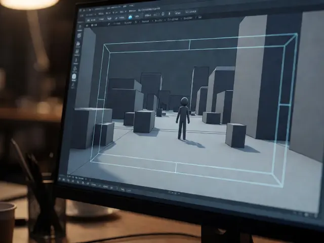324x243 pixels.
Task: Click the circular shield icon in left sidebar
Action: 79,35
